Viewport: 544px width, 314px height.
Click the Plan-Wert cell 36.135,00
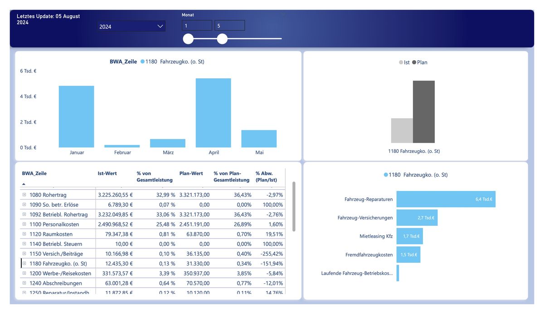click(x=198, y=253)
